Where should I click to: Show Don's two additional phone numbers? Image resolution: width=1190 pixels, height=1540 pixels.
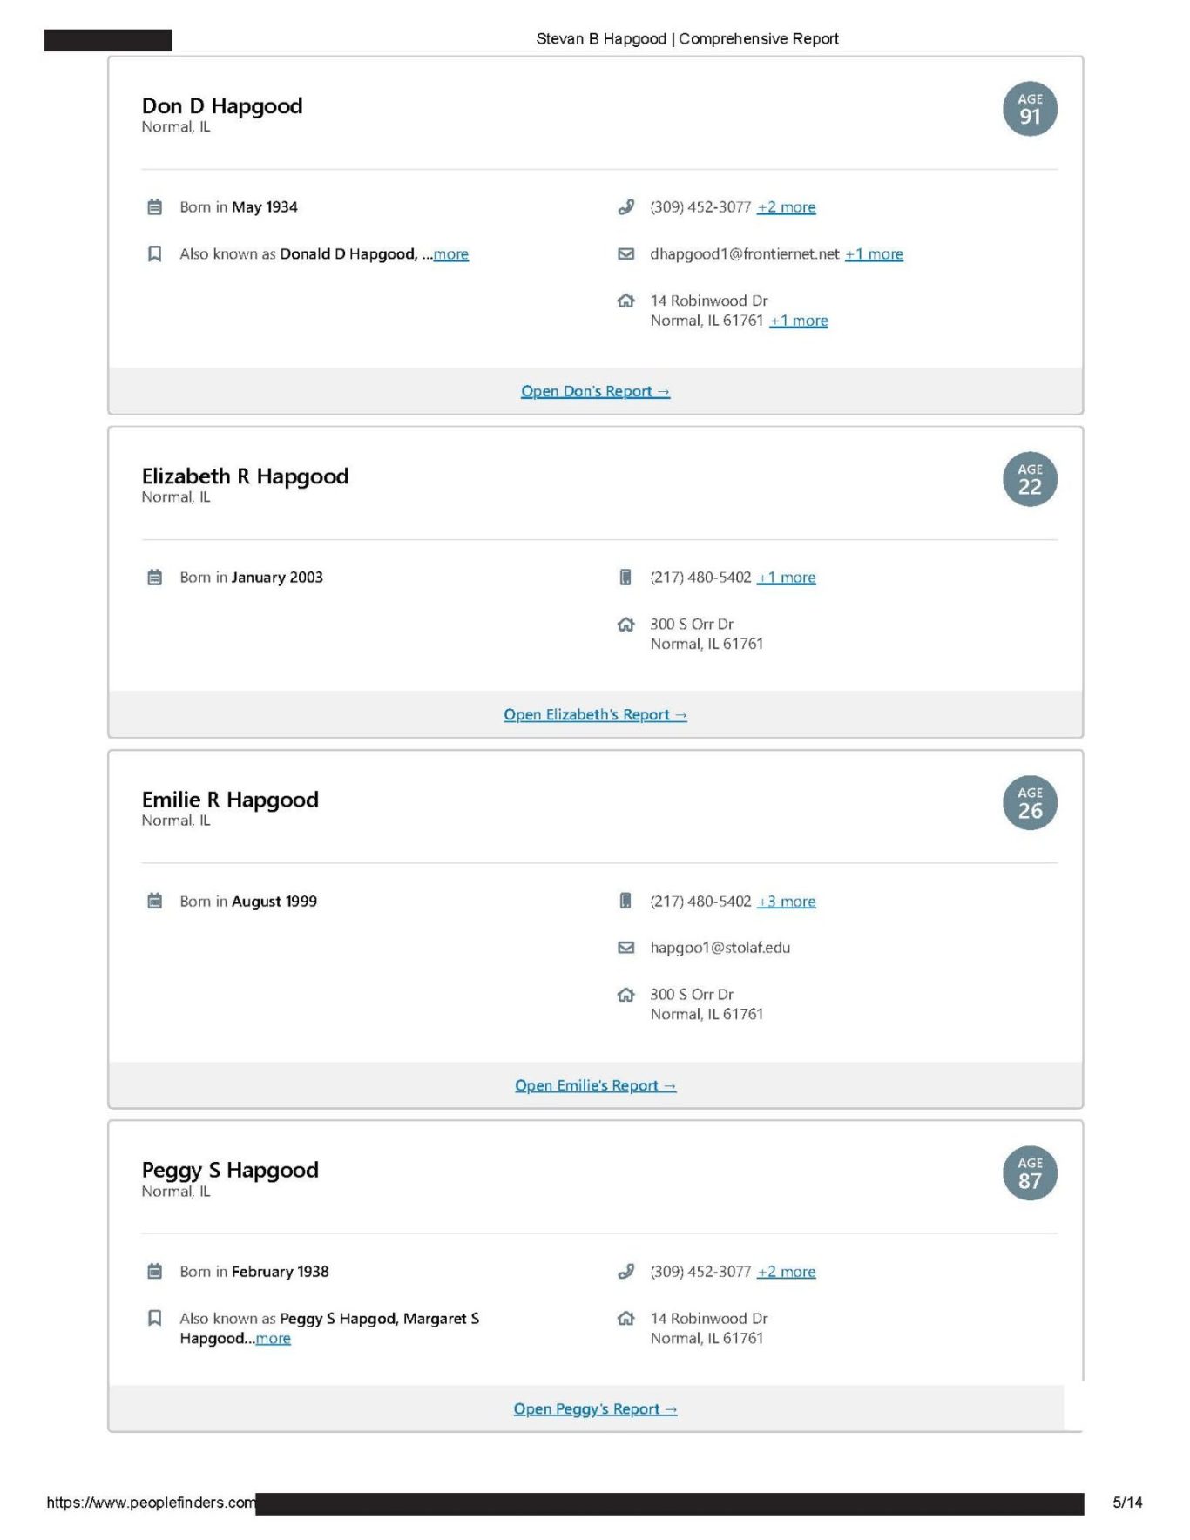786,207
